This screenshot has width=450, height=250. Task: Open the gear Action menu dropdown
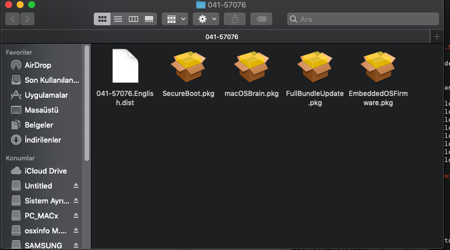coord(206,19)
